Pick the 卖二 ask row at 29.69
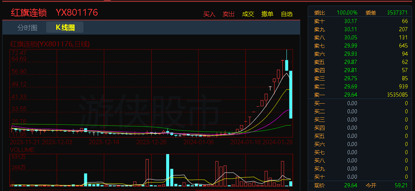 361,87
